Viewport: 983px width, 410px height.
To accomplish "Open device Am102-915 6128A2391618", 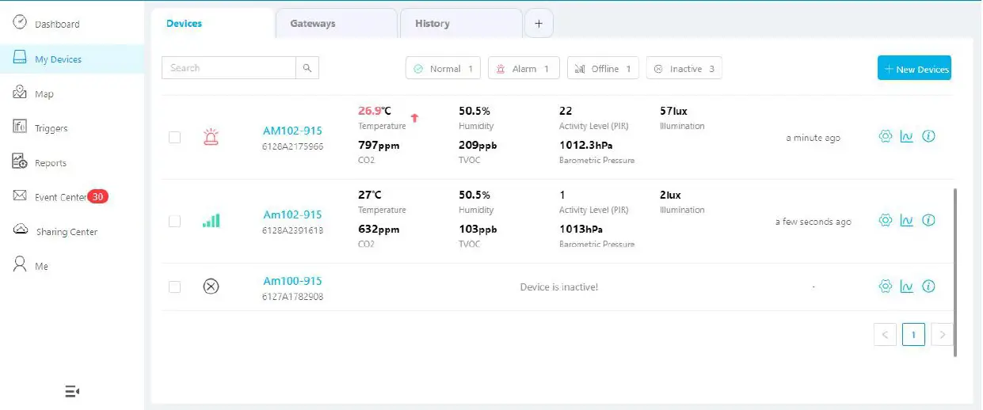I will coord(292,214).
